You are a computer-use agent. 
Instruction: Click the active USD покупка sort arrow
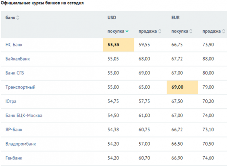pos(127,31)
